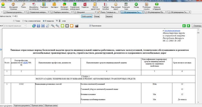
Task: Open Горячие пособия
Action: pos(106,6)
